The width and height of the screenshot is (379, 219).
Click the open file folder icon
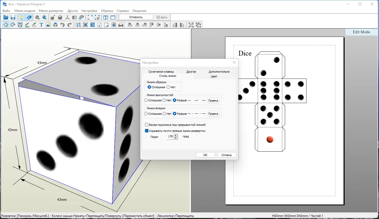tap(6, 17)
